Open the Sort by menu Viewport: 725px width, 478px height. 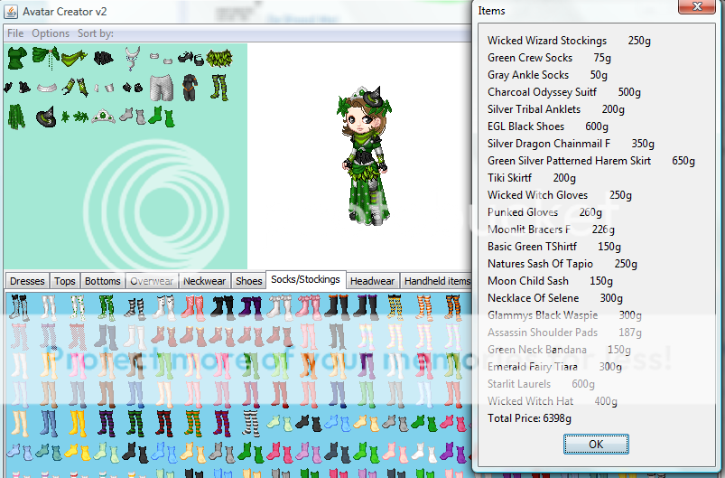point(95,33)
